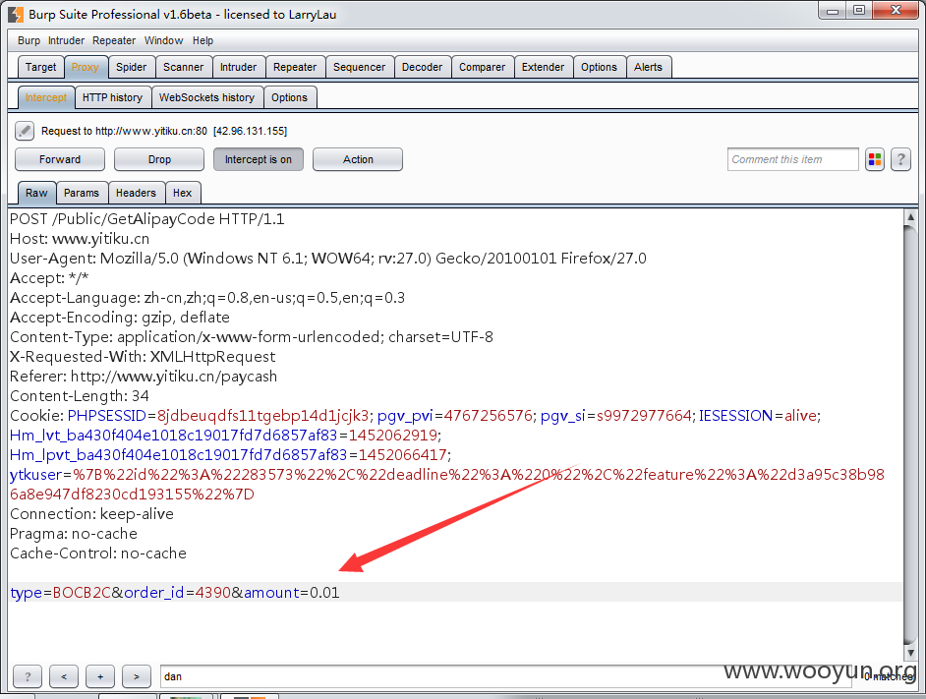926x699 pixels.
Task: Click the POST /Public/GetAlipayCode request line
Action: 147,219
